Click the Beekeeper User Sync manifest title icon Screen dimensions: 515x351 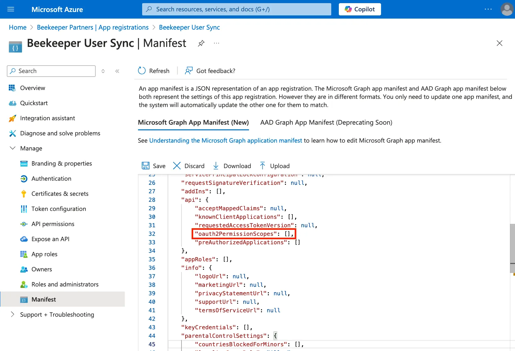pos(15,47)
